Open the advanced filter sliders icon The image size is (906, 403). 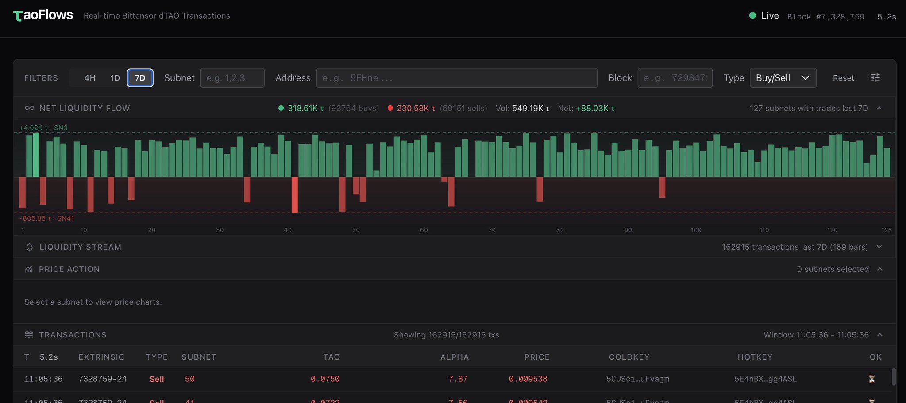[x=875, y=78]
